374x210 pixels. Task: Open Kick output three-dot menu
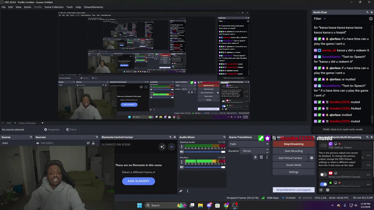tap(368, 184)
